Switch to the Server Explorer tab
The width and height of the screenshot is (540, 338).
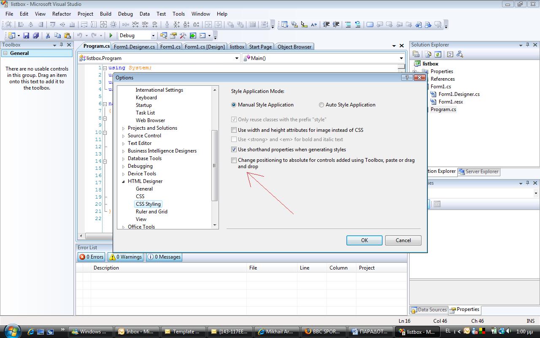pyautogui.click(x=479, y=172)
